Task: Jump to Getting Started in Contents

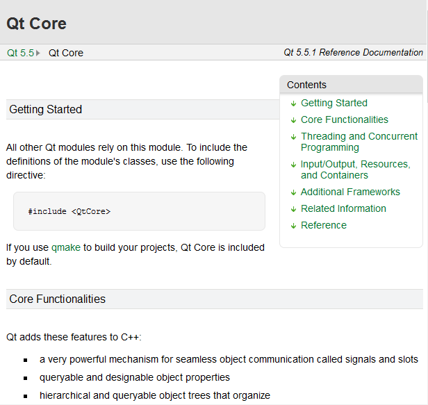Action: click(334, 103)
